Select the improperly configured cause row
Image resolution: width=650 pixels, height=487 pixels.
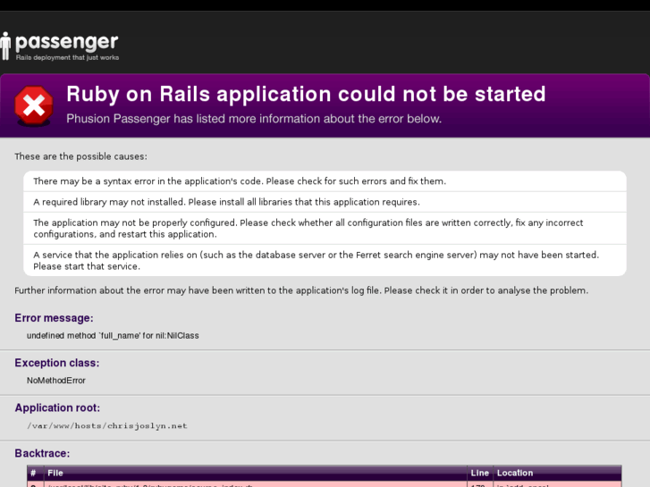click(x=325, y=229)
